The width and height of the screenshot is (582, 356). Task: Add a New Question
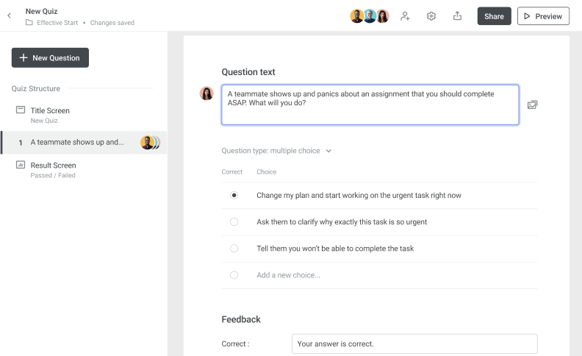pos(50,58)
